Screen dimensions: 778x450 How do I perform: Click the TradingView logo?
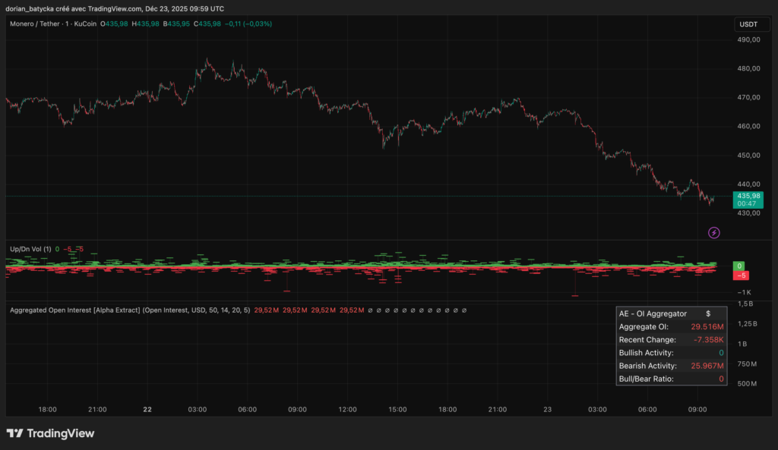pyautogui.click(x=50, y=433)
